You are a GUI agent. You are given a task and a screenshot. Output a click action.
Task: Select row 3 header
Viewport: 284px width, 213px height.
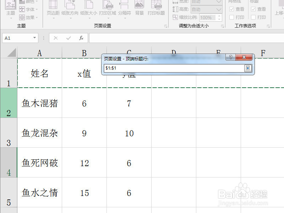tap(9, 133)
